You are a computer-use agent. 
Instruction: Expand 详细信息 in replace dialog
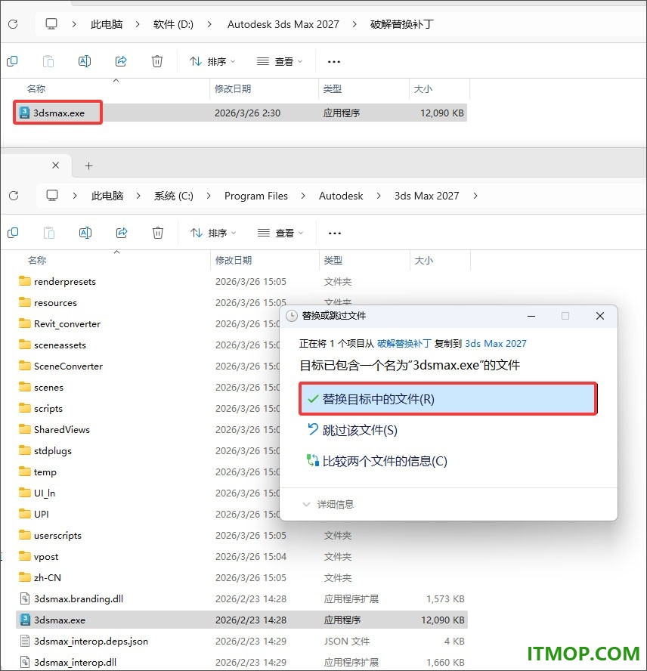(329, 504)
